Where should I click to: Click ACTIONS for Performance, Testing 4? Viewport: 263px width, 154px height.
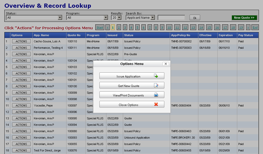[21, 48]
